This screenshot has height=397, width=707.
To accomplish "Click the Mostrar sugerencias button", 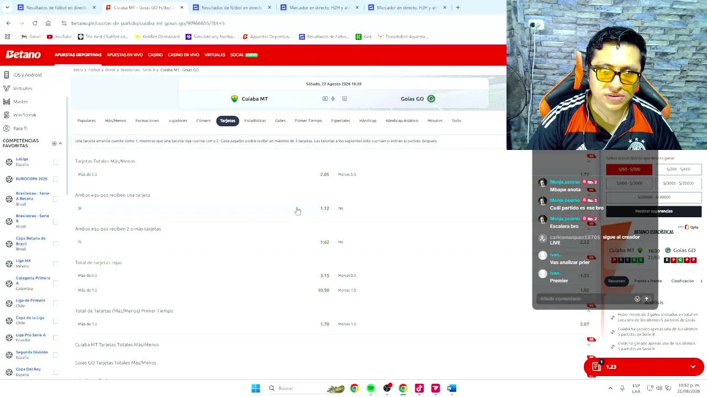I will [x=654, y=211].
